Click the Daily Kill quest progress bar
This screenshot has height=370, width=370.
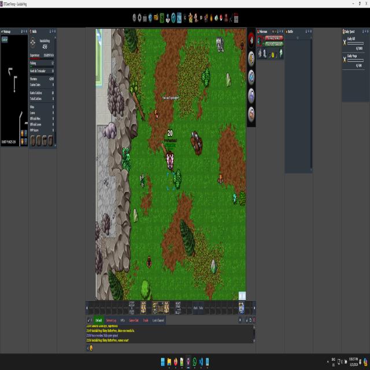356,43
